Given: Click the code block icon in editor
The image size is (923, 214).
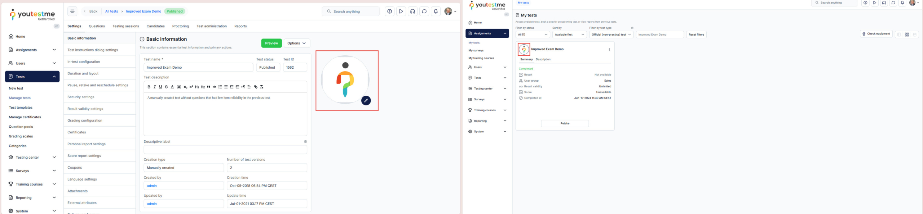Looking at the screenshot, I should [214, 87].
